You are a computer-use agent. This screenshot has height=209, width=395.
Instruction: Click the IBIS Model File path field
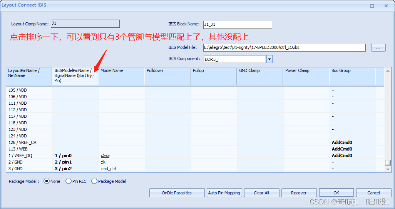[285, 48]
